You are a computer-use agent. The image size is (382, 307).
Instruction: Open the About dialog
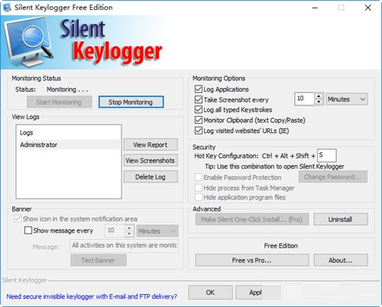click(341, 260)
